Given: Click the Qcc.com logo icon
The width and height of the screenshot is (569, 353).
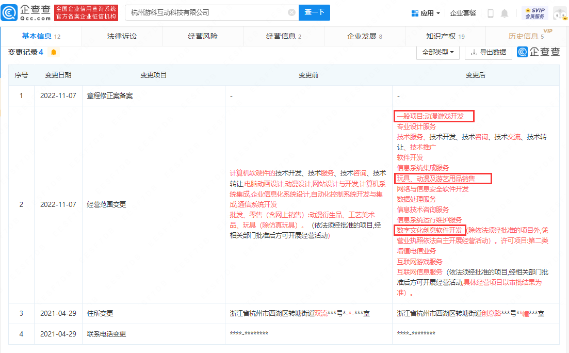Looking at the screenshot, I should coord(9,13).
